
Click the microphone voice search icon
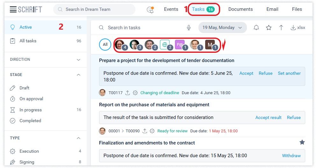click(x=189, y=28)
